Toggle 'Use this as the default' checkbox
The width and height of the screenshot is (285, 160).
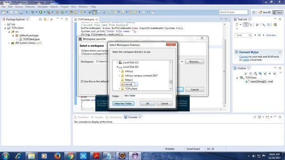(x=82, y=81)
